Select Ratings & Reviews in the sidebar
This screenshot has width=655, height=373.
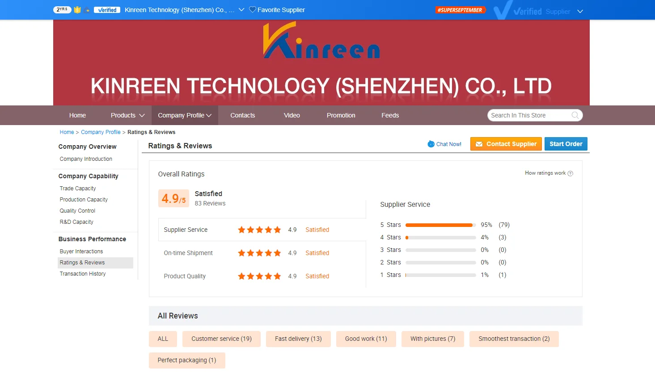95,263
